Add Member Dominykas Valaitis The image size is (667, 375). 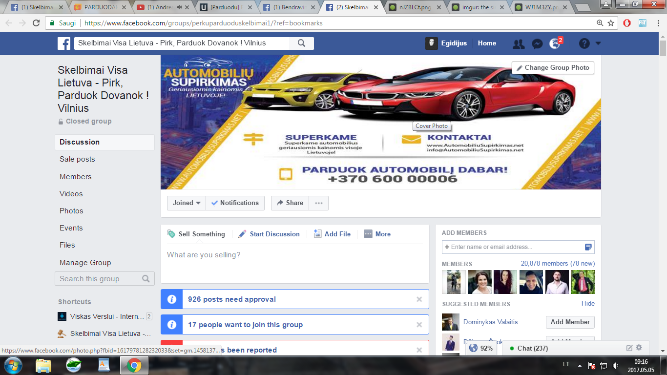pos(570,322)
